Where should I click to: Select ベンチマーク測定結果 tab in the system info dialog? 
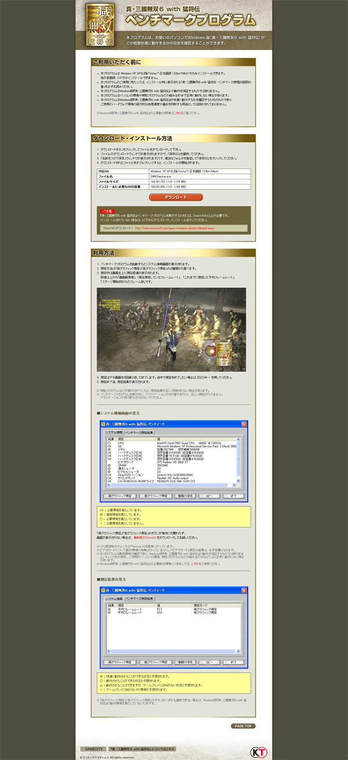coord(139,433)
